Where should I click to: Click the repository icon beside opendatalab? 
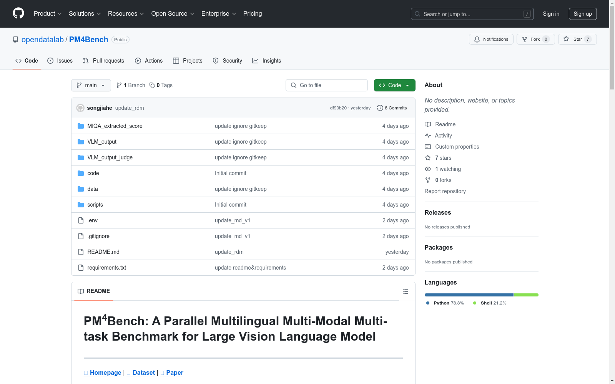click(15, 40)
